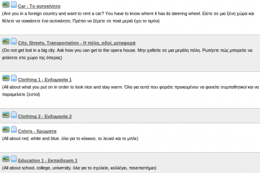Open document icon for City, Streets, Transportation

point(14,41)
